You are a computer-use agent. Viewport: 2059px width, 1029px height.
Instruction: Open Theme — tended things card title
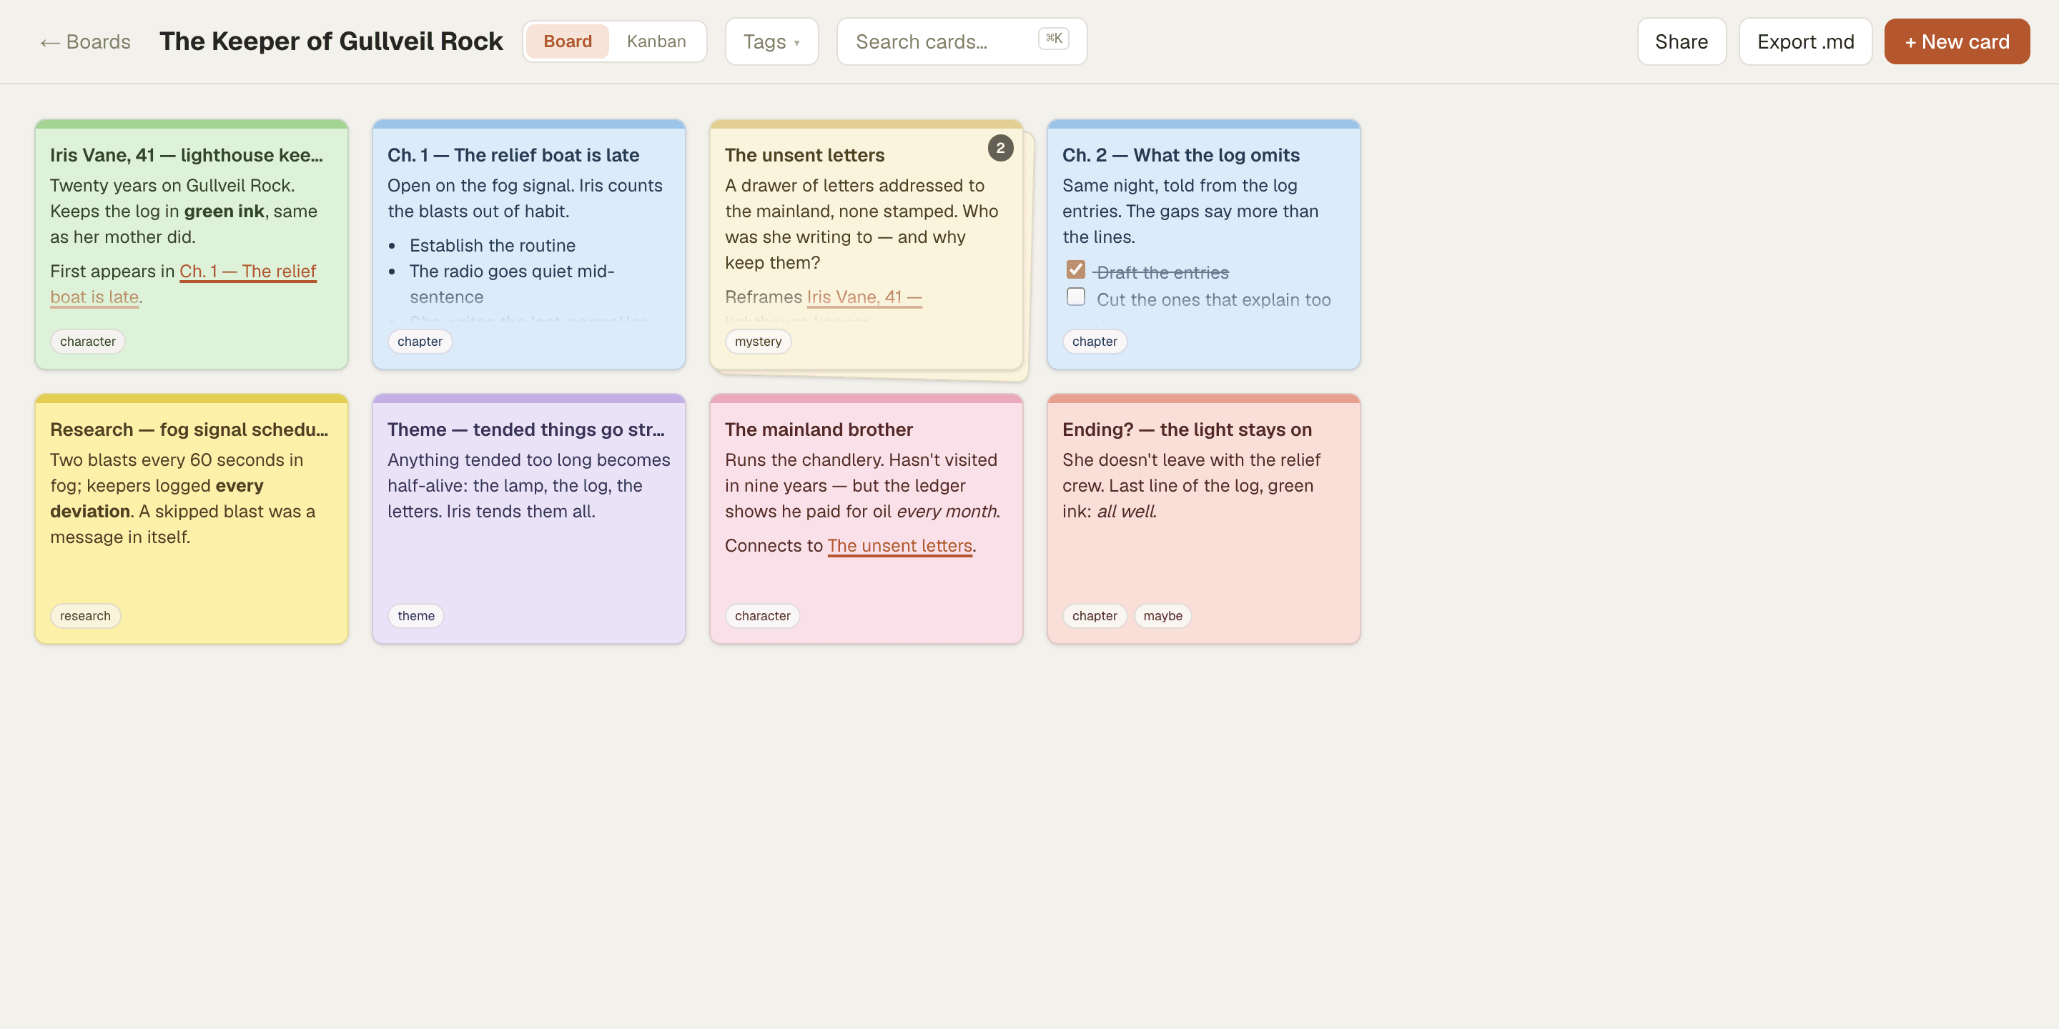[526, 429]
